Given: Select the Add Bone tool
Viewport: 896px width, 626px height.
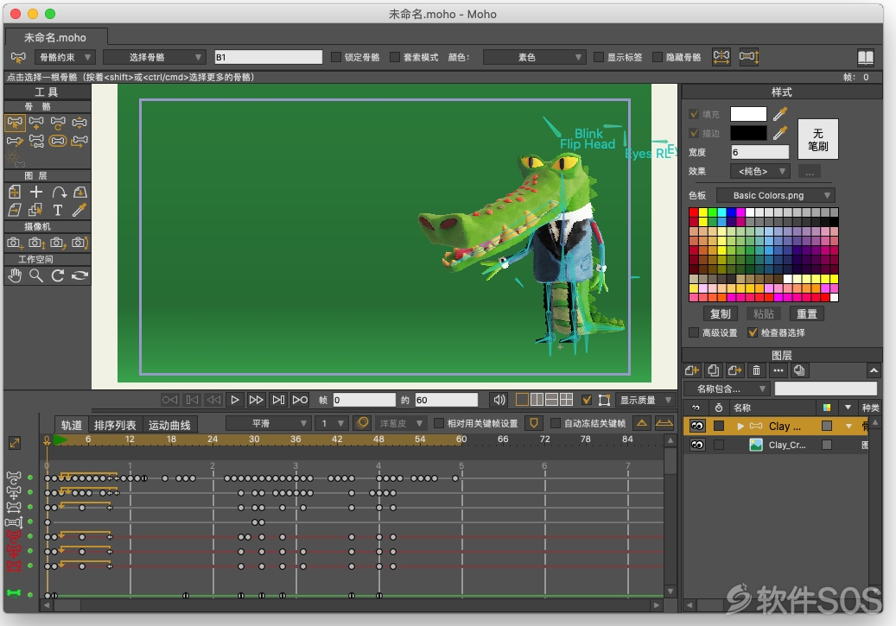Looking at the screenshot, I should 36,123.
